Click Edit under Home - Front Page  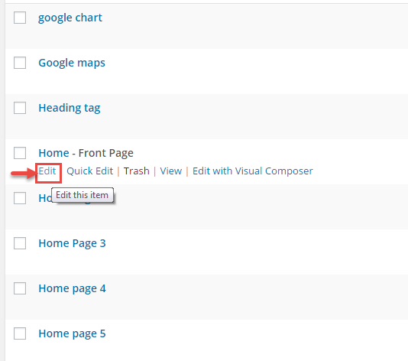(x=47, y=171)
